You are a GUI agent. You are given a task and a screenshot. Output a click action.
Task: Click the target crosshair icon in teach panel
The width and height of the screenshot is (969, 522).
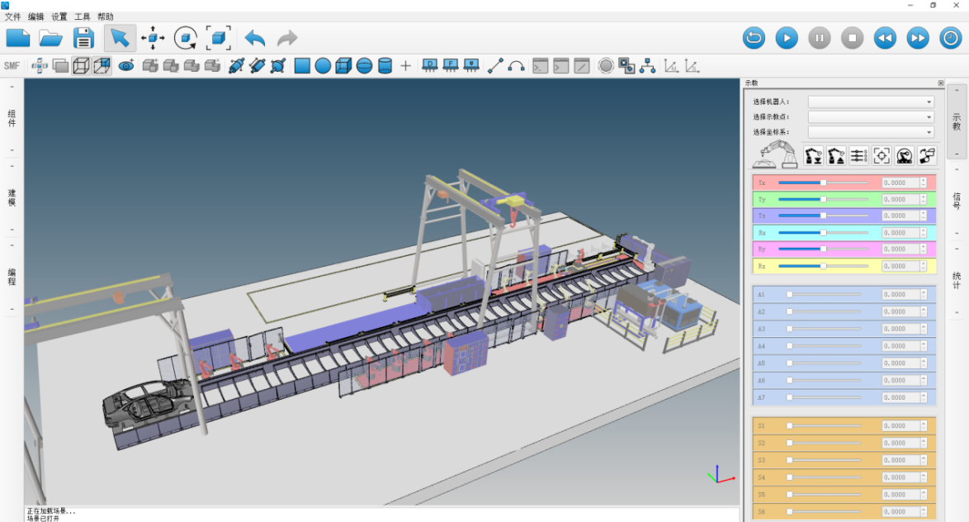tap(882, 155)
